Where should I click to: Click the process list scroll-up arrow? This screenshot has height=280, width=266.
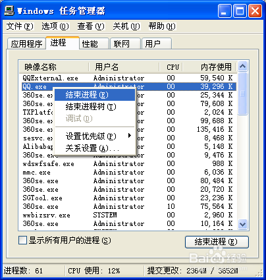[242, 66]
